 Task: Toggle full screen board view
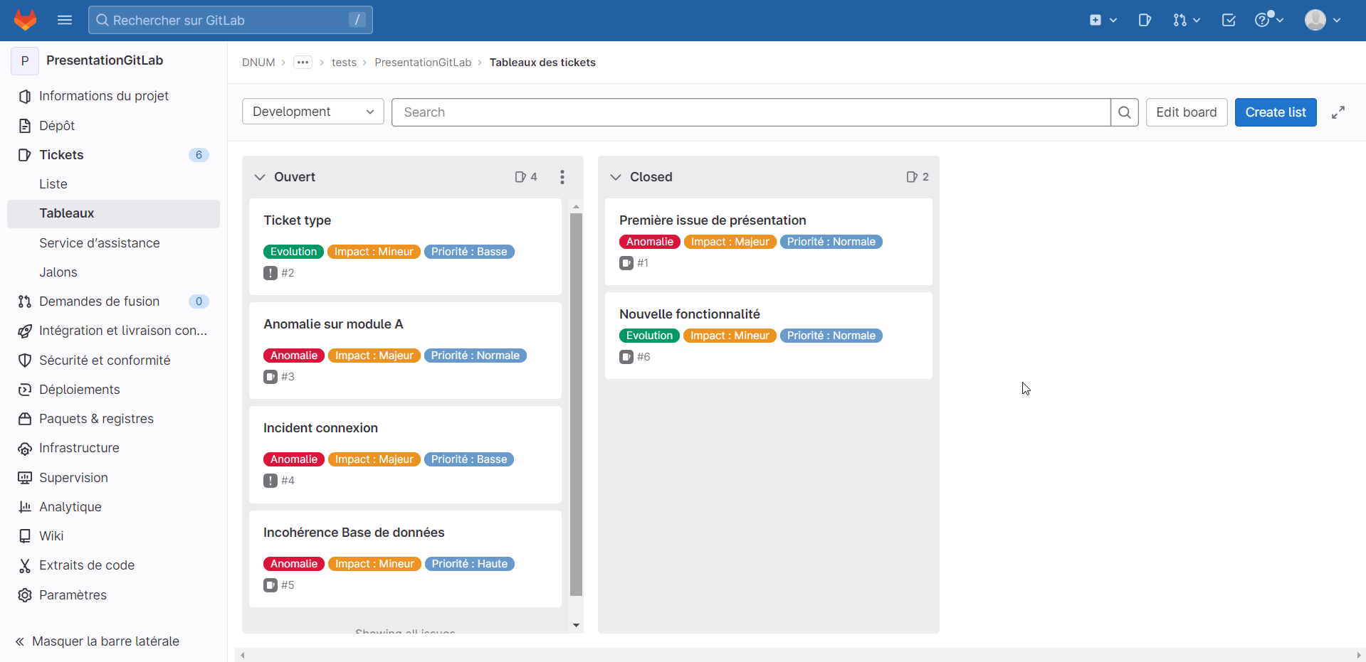(x=1338, y=112)
